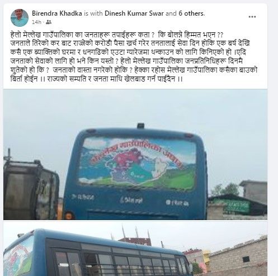
Task: Open the second photo of the bus side
Action: pos(135,249)
